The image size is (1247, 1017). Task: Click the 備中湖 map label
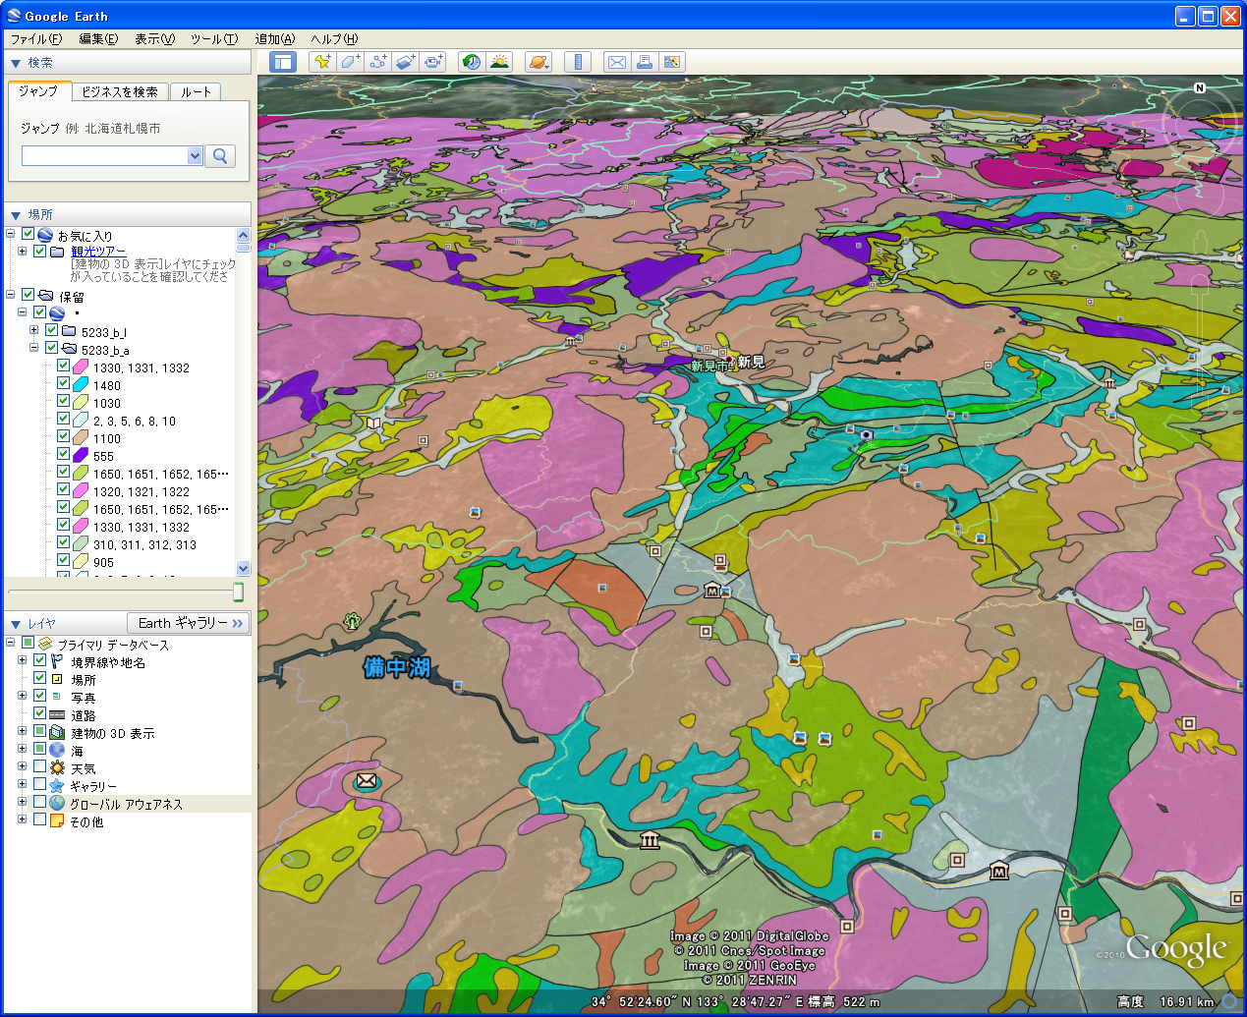(x=397, y=667)
